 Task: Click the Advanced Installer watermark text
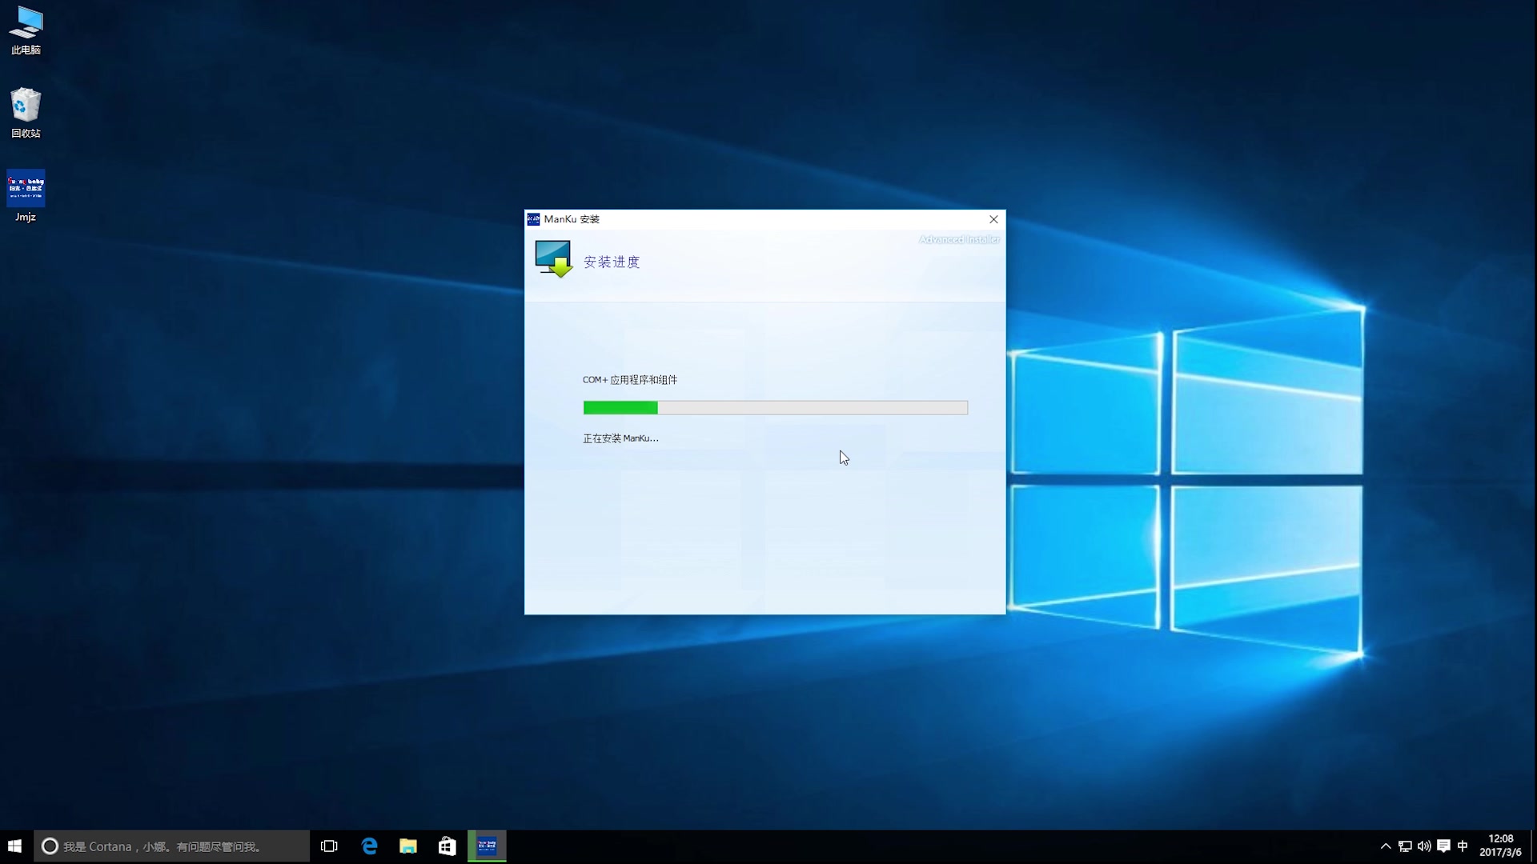(x=958, y=238)
